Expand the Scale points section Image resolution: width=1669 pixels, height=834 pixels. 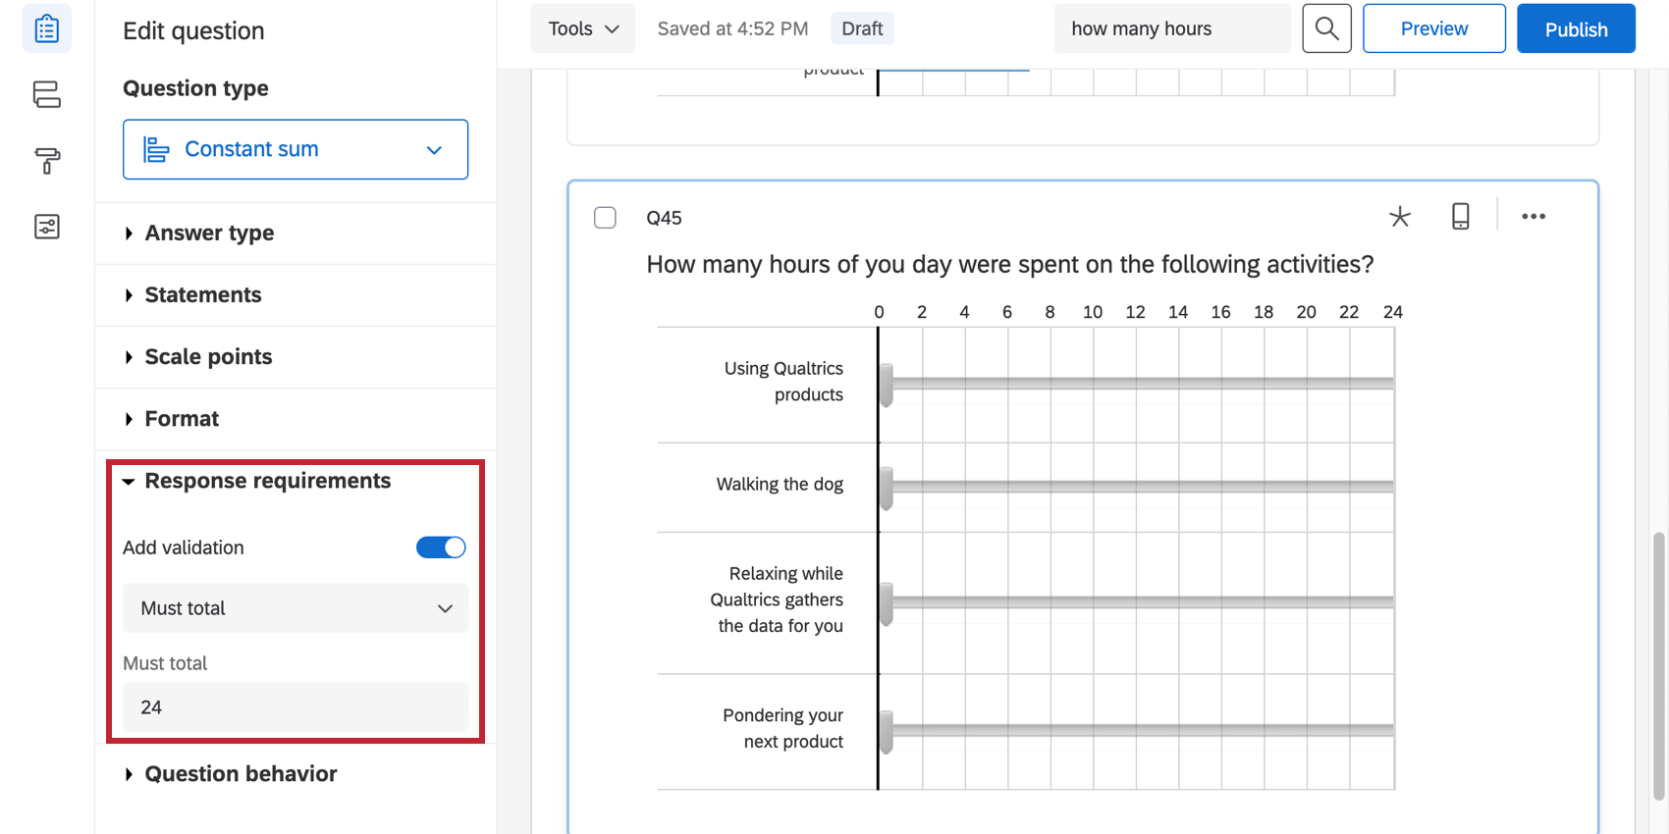click(x=208, y=357)
